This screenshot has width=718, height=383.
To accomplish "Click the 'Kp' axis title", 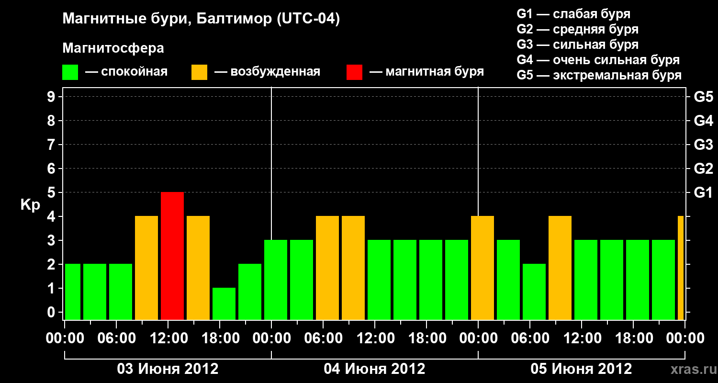I will click(x=30, y=204).
